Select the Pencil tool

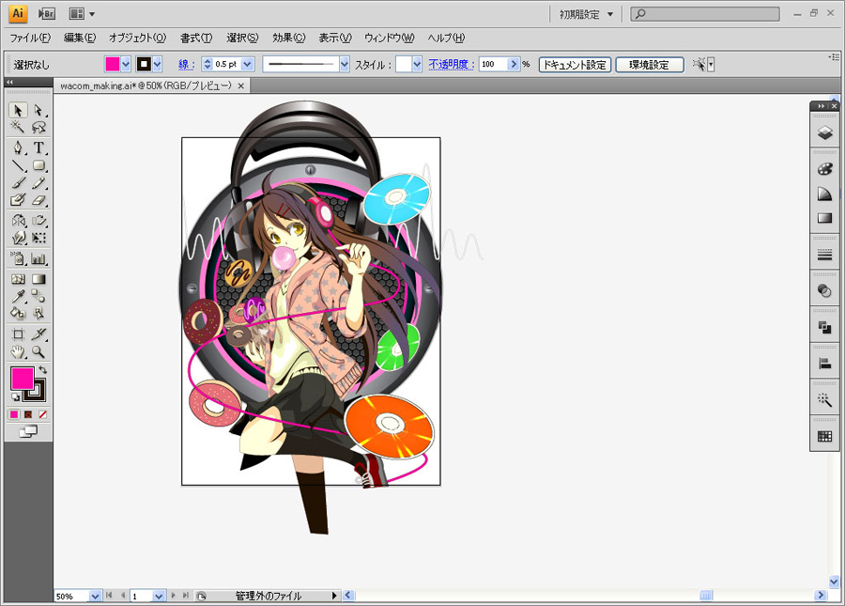pyautogui.click(x=38, y=183)
